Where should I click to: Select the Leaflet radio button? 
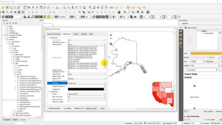(x=62, y=108)
